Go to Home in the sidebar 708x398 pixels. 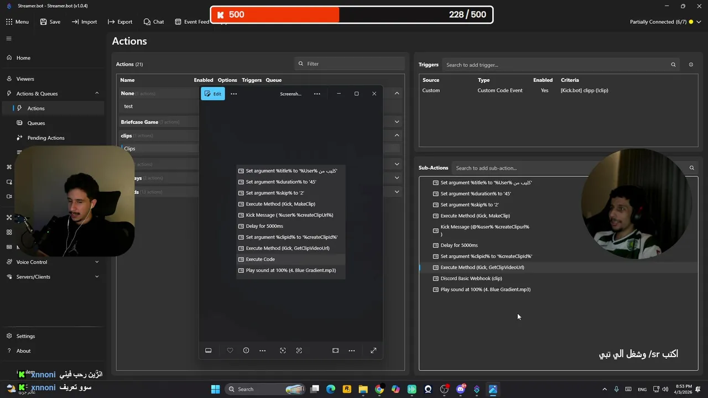pos(23,57)
